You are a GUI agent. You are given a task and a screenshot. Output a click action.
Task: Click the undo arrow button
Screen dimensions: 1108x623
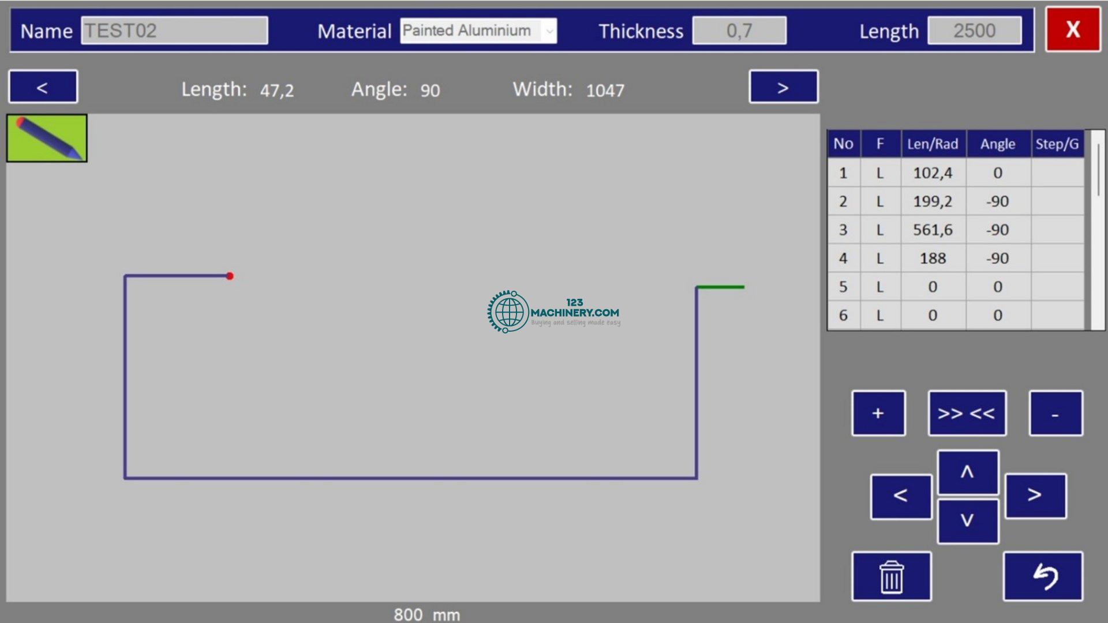tap(1043, 576)
